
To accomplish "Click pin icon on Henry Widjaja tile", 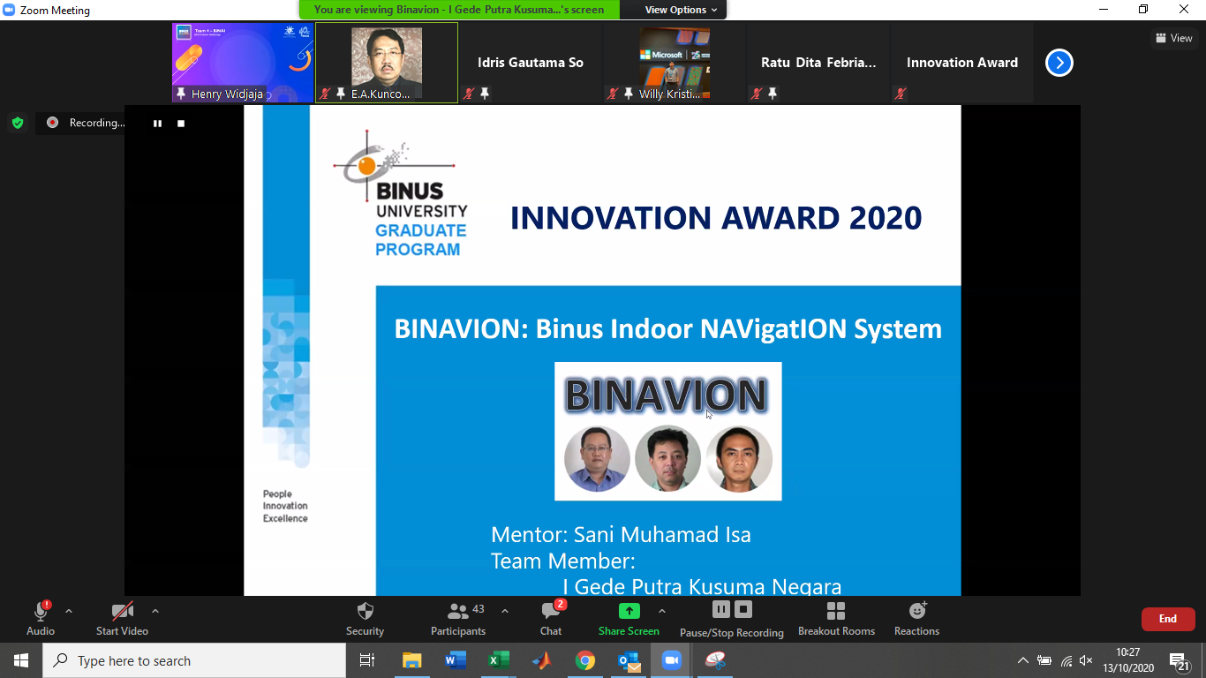I will pos(181,94).
